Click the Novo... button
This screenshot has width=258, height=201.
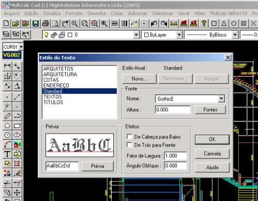(139, 79)
